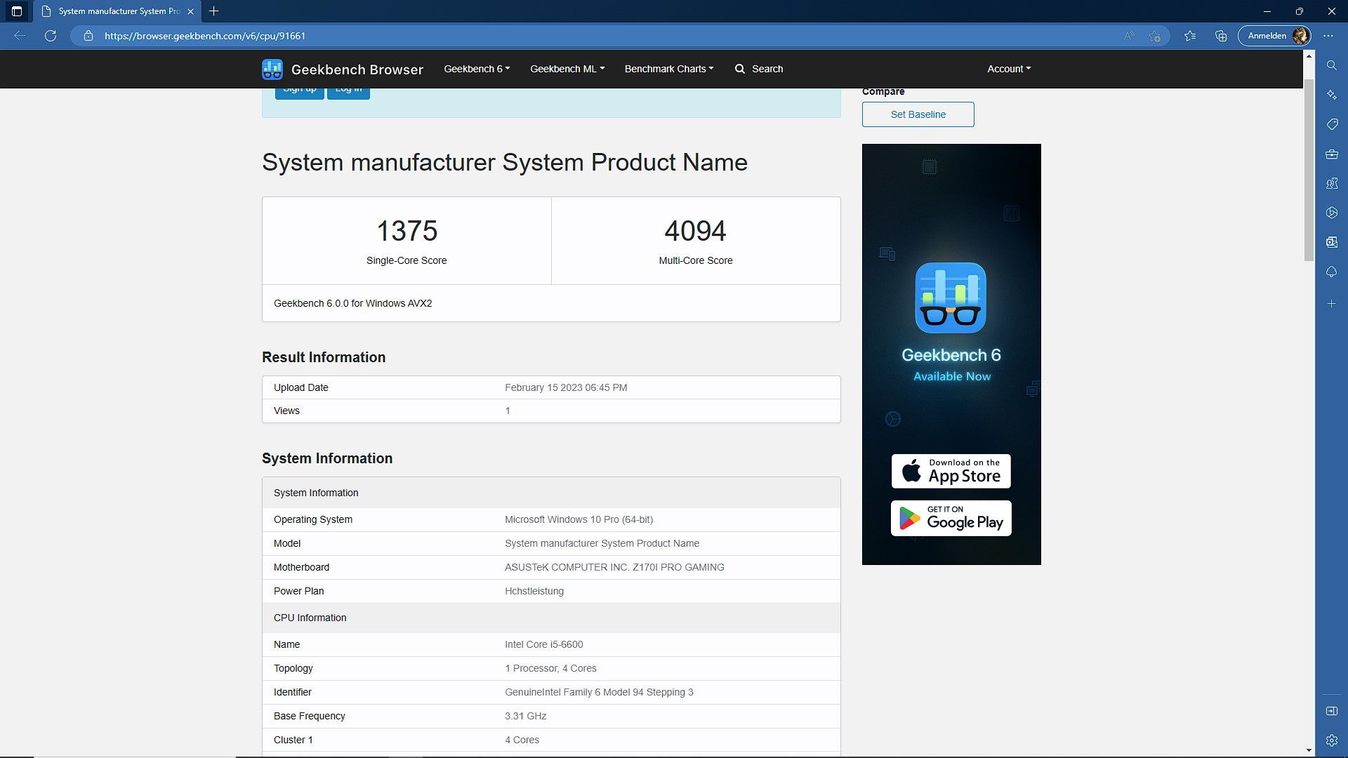Screen dimensions: 1348x758
Task: Open sidebar settings gear icon
Action: 1331,740
